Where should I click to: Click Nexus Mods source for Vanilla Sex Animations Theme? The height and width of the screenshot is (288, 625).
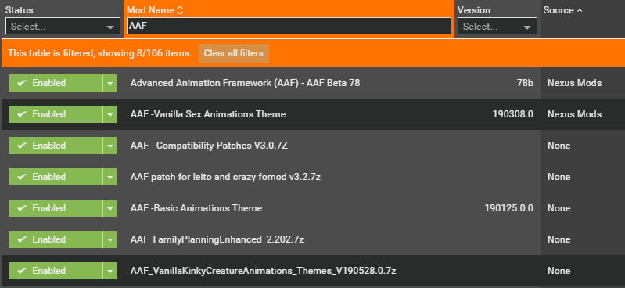point(574,114)
